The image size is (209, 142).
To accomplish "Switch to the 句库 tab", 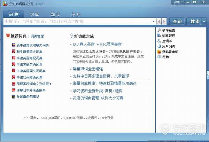I will click(x=34, y=14).
